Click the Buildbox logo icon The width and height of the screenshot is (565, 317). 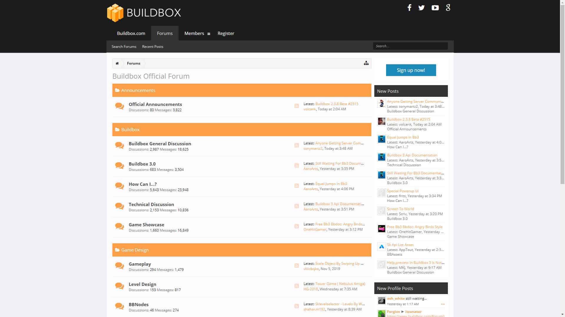115,12
